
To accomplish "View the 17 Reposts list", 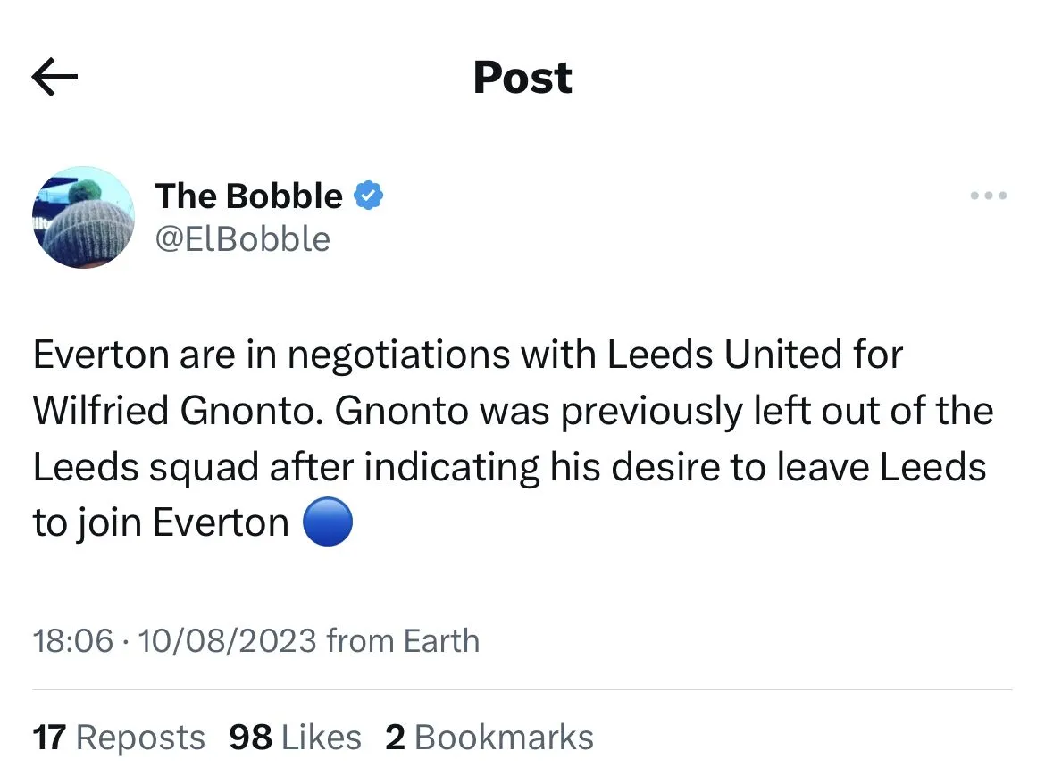I will [119, 738].
